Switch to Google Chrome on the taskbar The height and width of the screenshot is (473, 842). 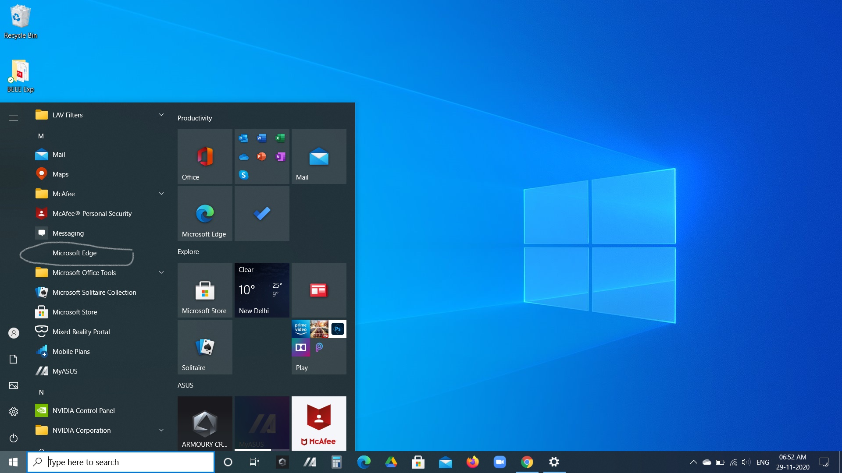527,462
